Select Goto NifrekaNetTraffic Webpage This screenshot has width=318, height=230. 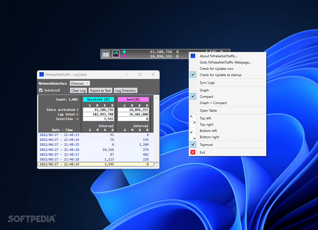[225, 62]
